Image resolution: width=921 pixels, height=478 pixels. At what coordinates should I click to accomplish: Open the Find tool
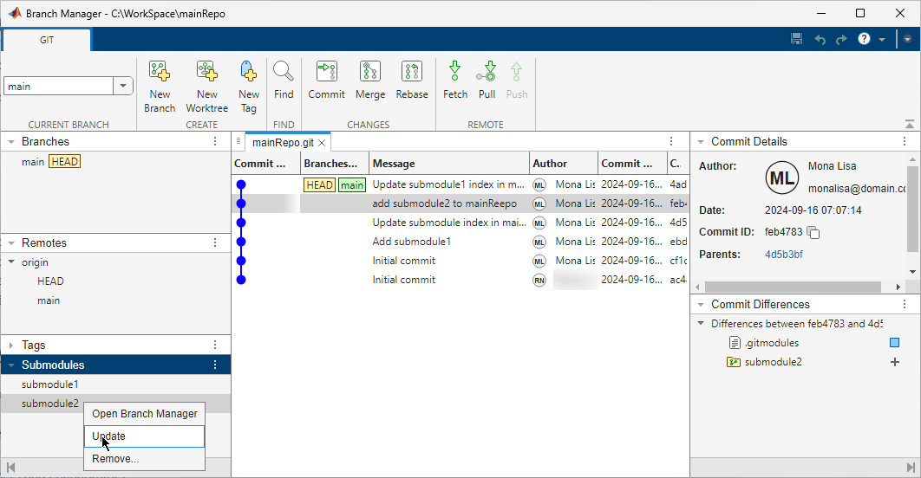pos(284,73)
